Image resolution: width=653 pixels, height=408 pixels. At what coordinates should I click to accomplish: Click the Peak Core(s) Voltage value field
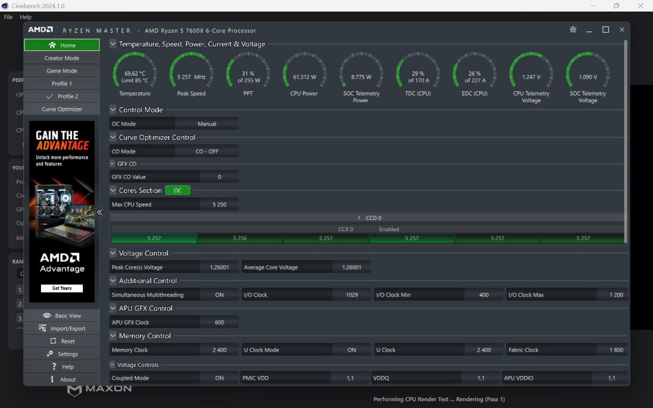pyautogui.click(x=219, y=267)
